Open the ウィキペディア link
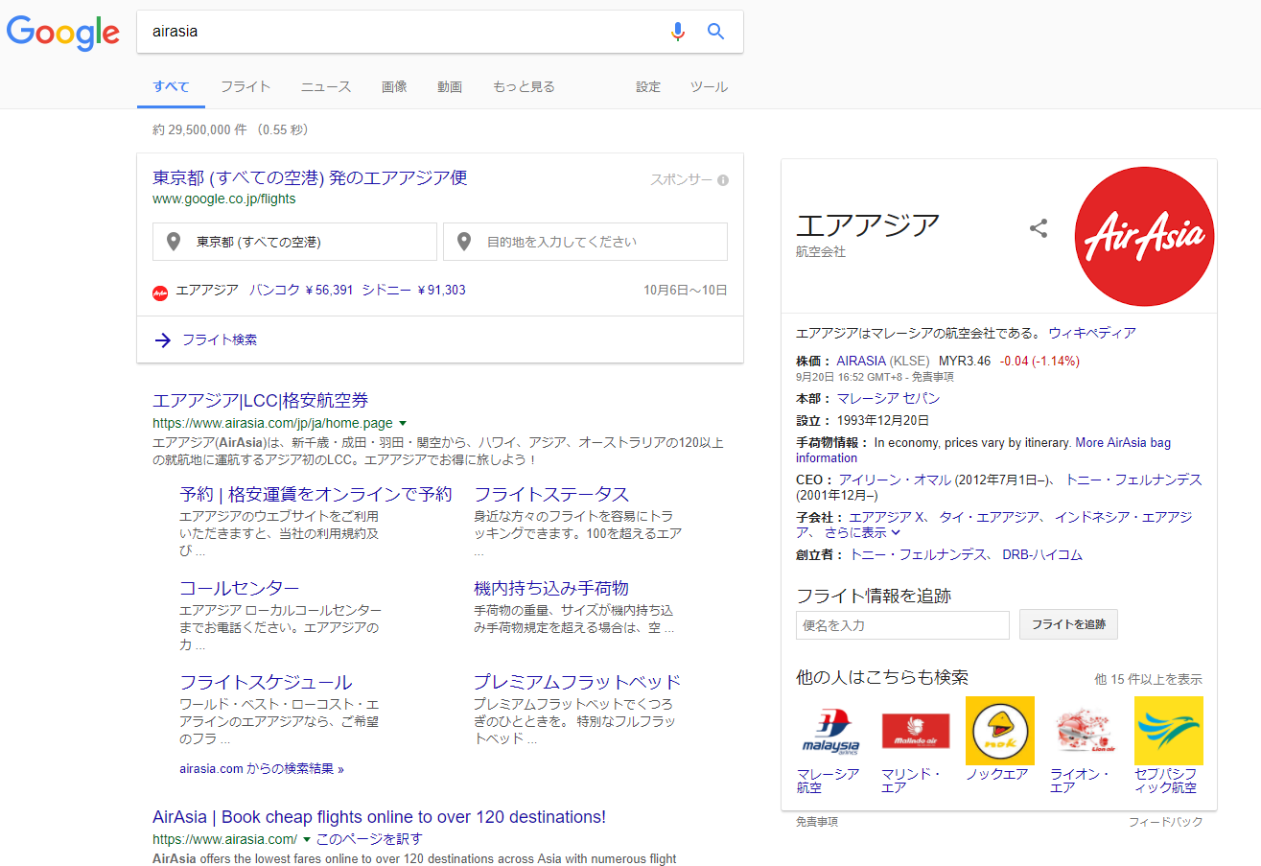This screenshot has width=1261, height=866. [x=1092, y=334]
